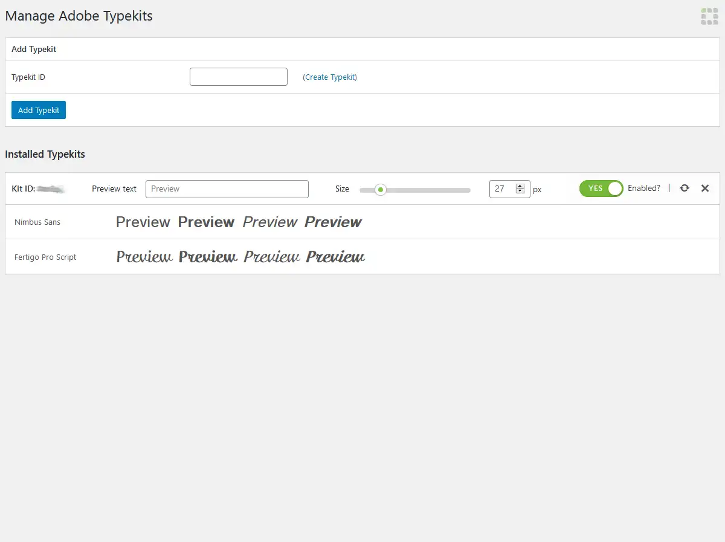Select the Nimbus Sans font name
The height and width of the screenshot is (542, 725).
[37, 222]
